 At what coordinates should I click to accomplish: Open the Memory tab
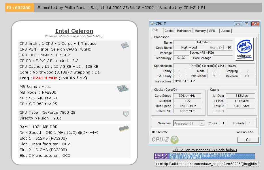tap(200, 31)
